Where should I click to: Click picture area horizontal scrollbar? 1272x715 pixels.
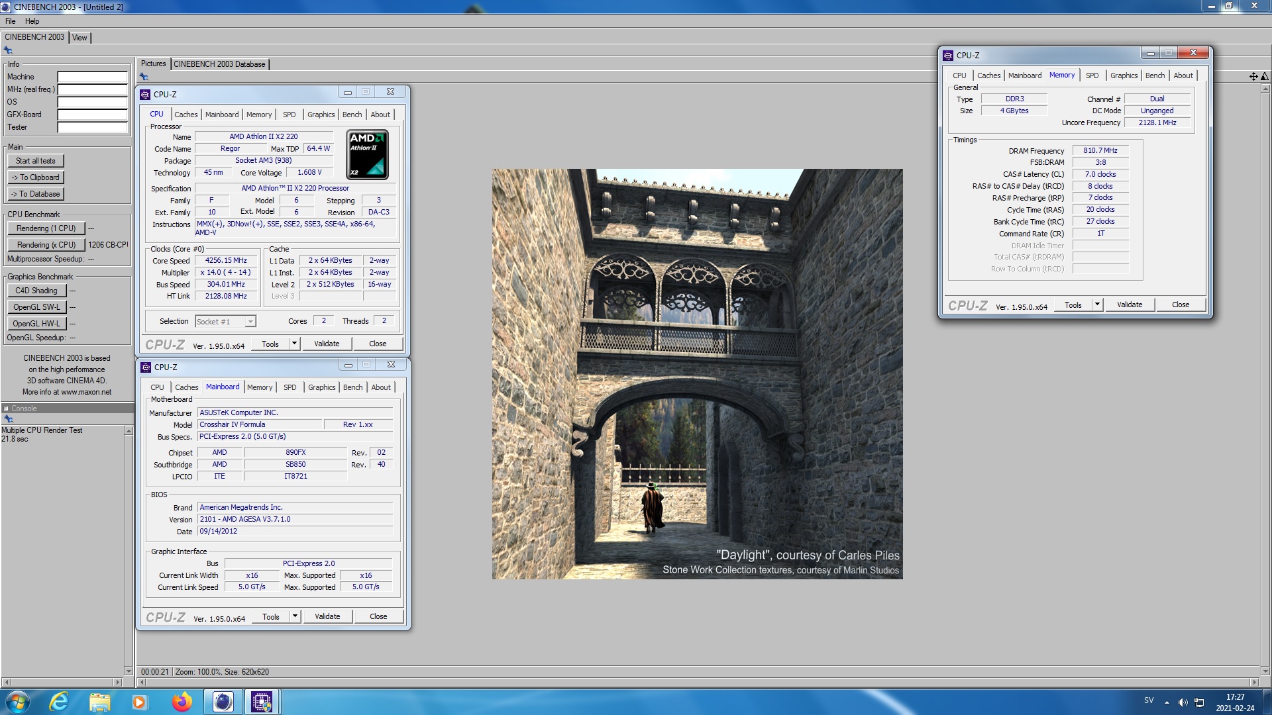coord(697,682)
